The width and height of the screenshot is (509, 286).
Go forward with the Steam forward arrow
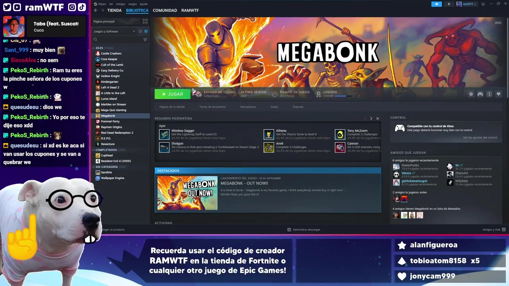tap(103, 10)
